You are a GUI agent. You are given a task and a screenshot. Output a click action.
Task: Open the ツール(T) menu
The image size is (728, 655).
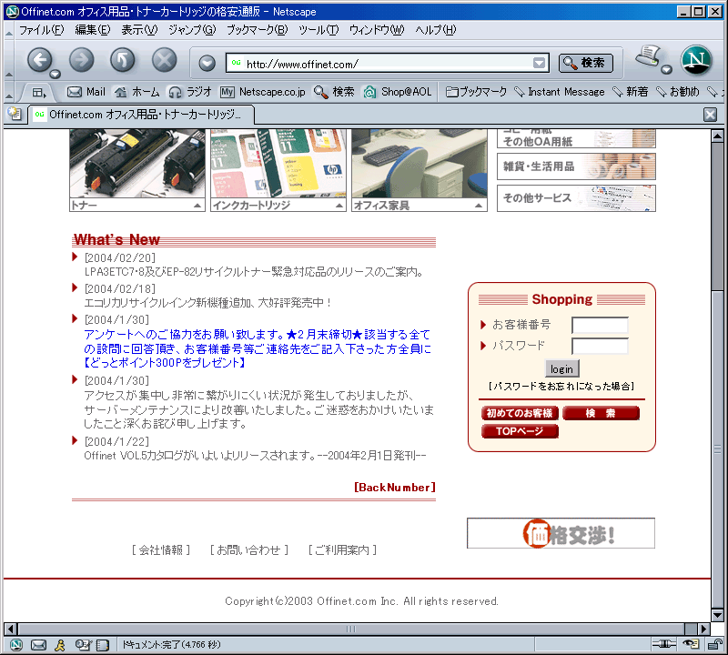[318, 30]
